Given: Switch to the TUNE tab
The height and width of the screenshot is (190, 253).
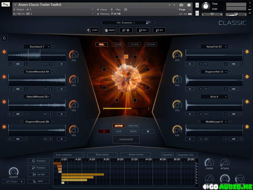Looking at the screenshot, I should tap(118, 44).
